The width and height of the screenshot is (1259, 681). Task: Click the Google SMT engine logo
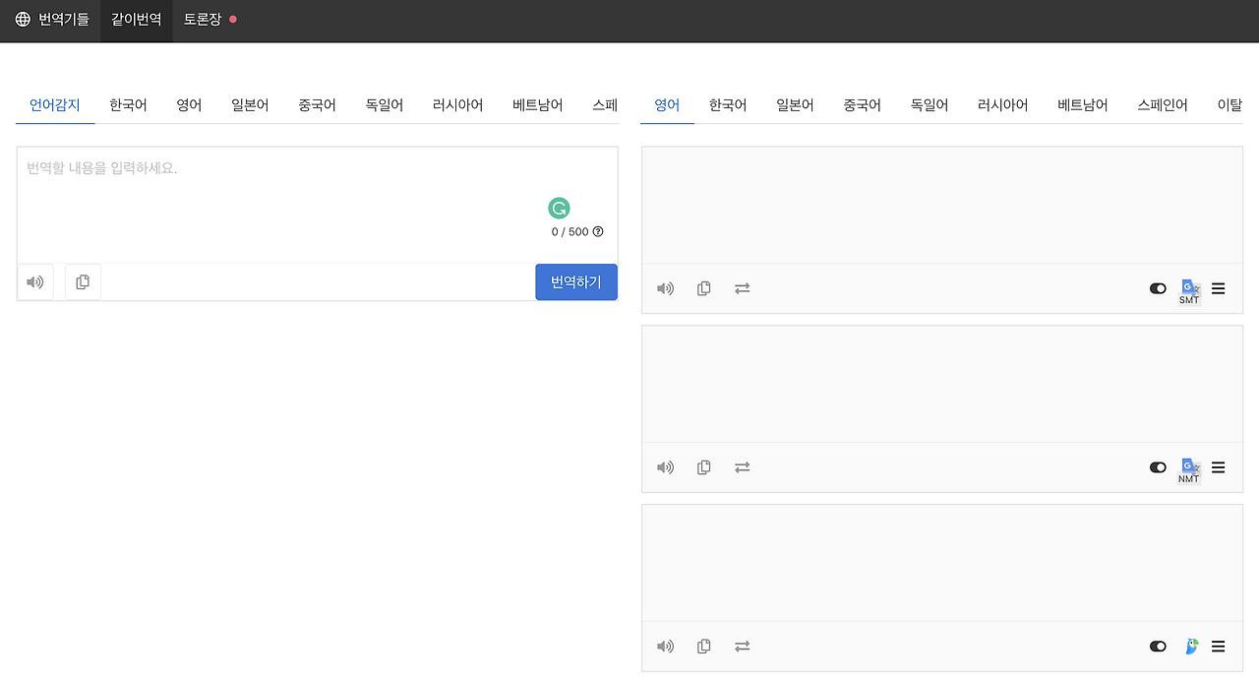[x=1190, y=291]
